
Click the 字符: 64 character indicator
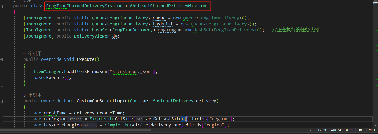pyautogui.click(x=336, y=130)
